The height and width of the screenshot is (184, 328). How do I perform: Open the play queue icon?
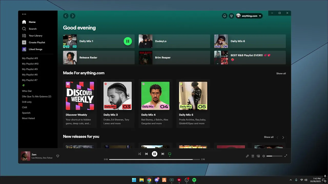pyautogui.click(x=253, y=156)
